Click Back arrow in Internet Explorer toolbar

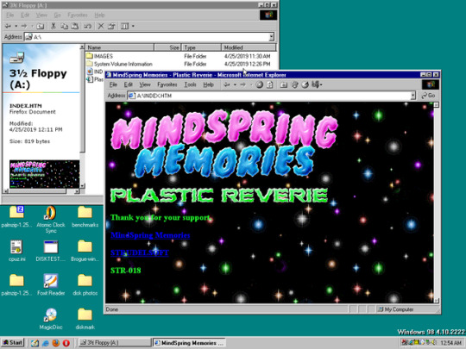point(227,84)
